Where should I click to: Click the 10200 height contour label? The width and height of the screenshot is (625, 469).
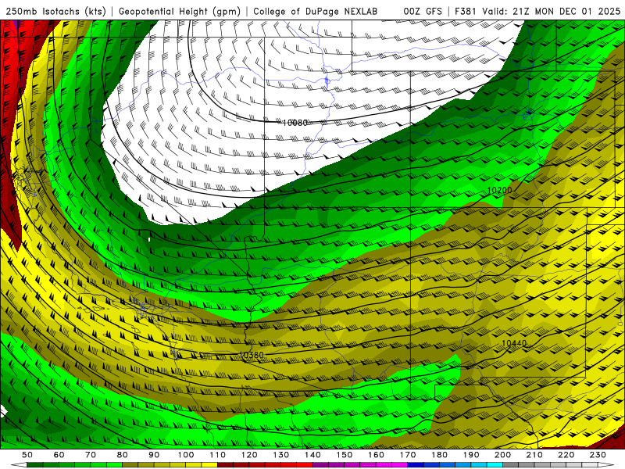click(x=499, y=190)
